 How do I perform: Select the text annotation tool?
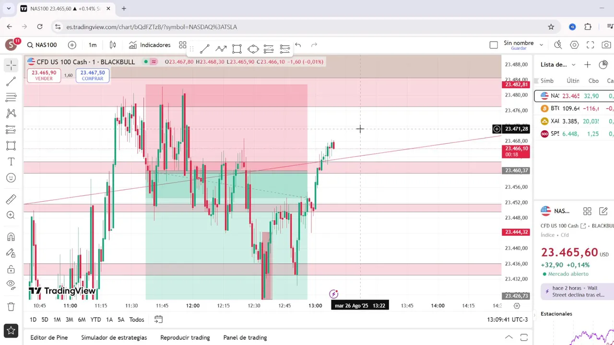coord(11,161)
